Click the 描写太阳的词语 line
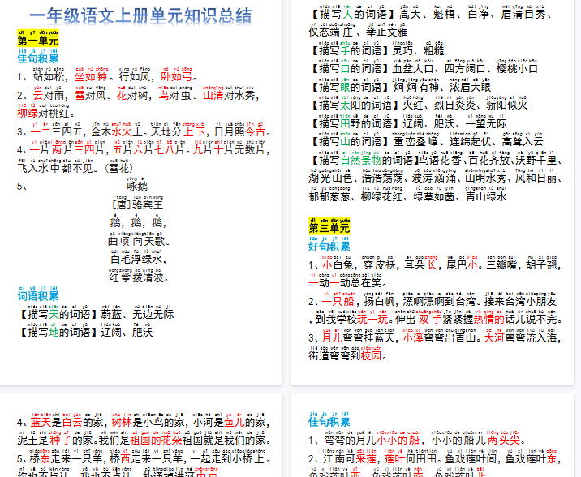This screenshot has width=581, height=477. pos(418,103)
